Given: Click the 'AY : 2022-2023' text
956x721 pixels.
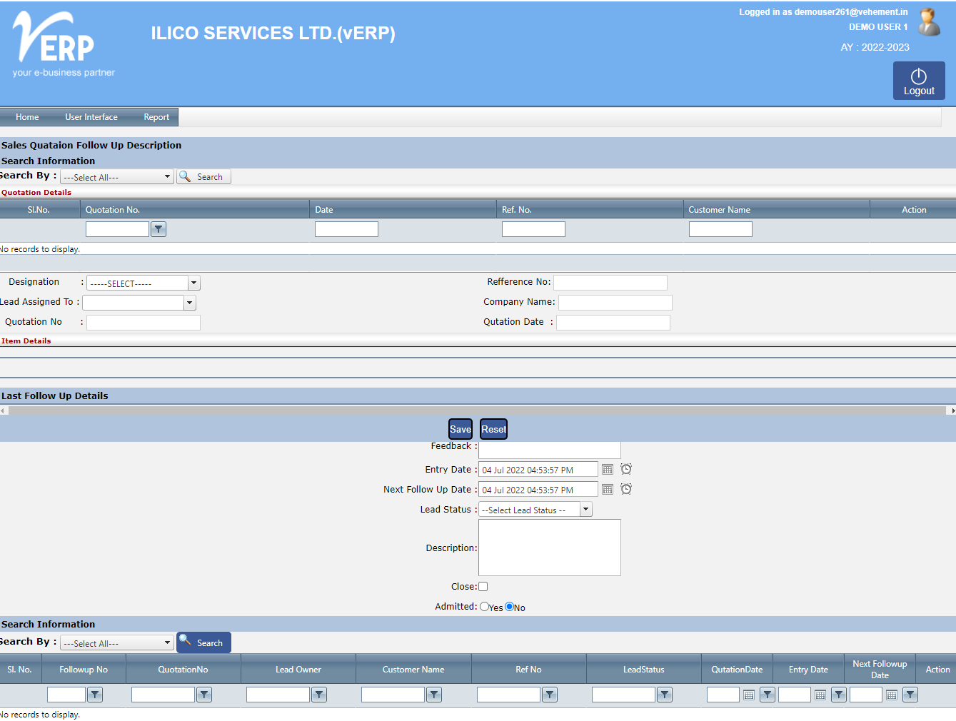Looking at the screenshot, I should (875, 47).
